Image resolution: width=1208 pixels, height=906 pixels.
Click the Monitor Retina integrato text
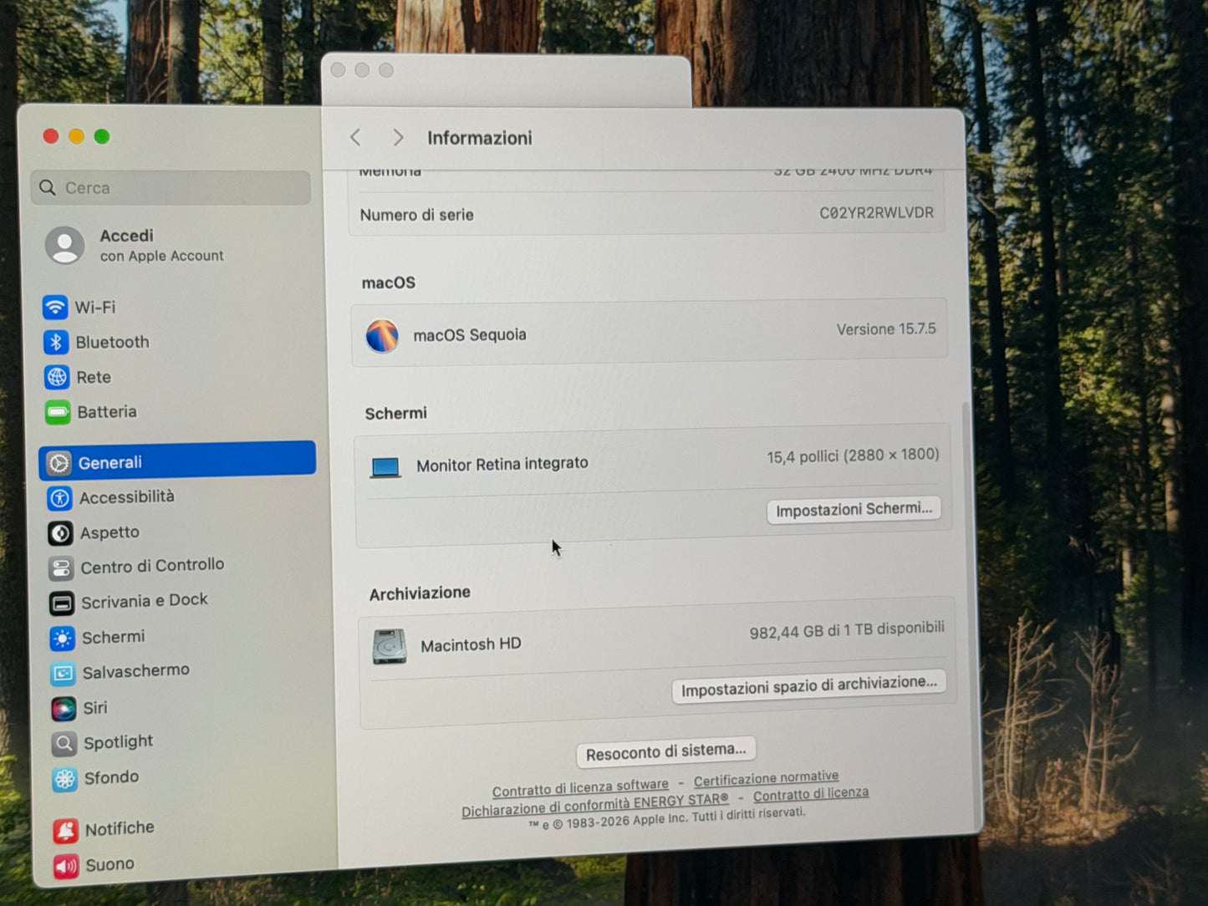pos(502,464)
